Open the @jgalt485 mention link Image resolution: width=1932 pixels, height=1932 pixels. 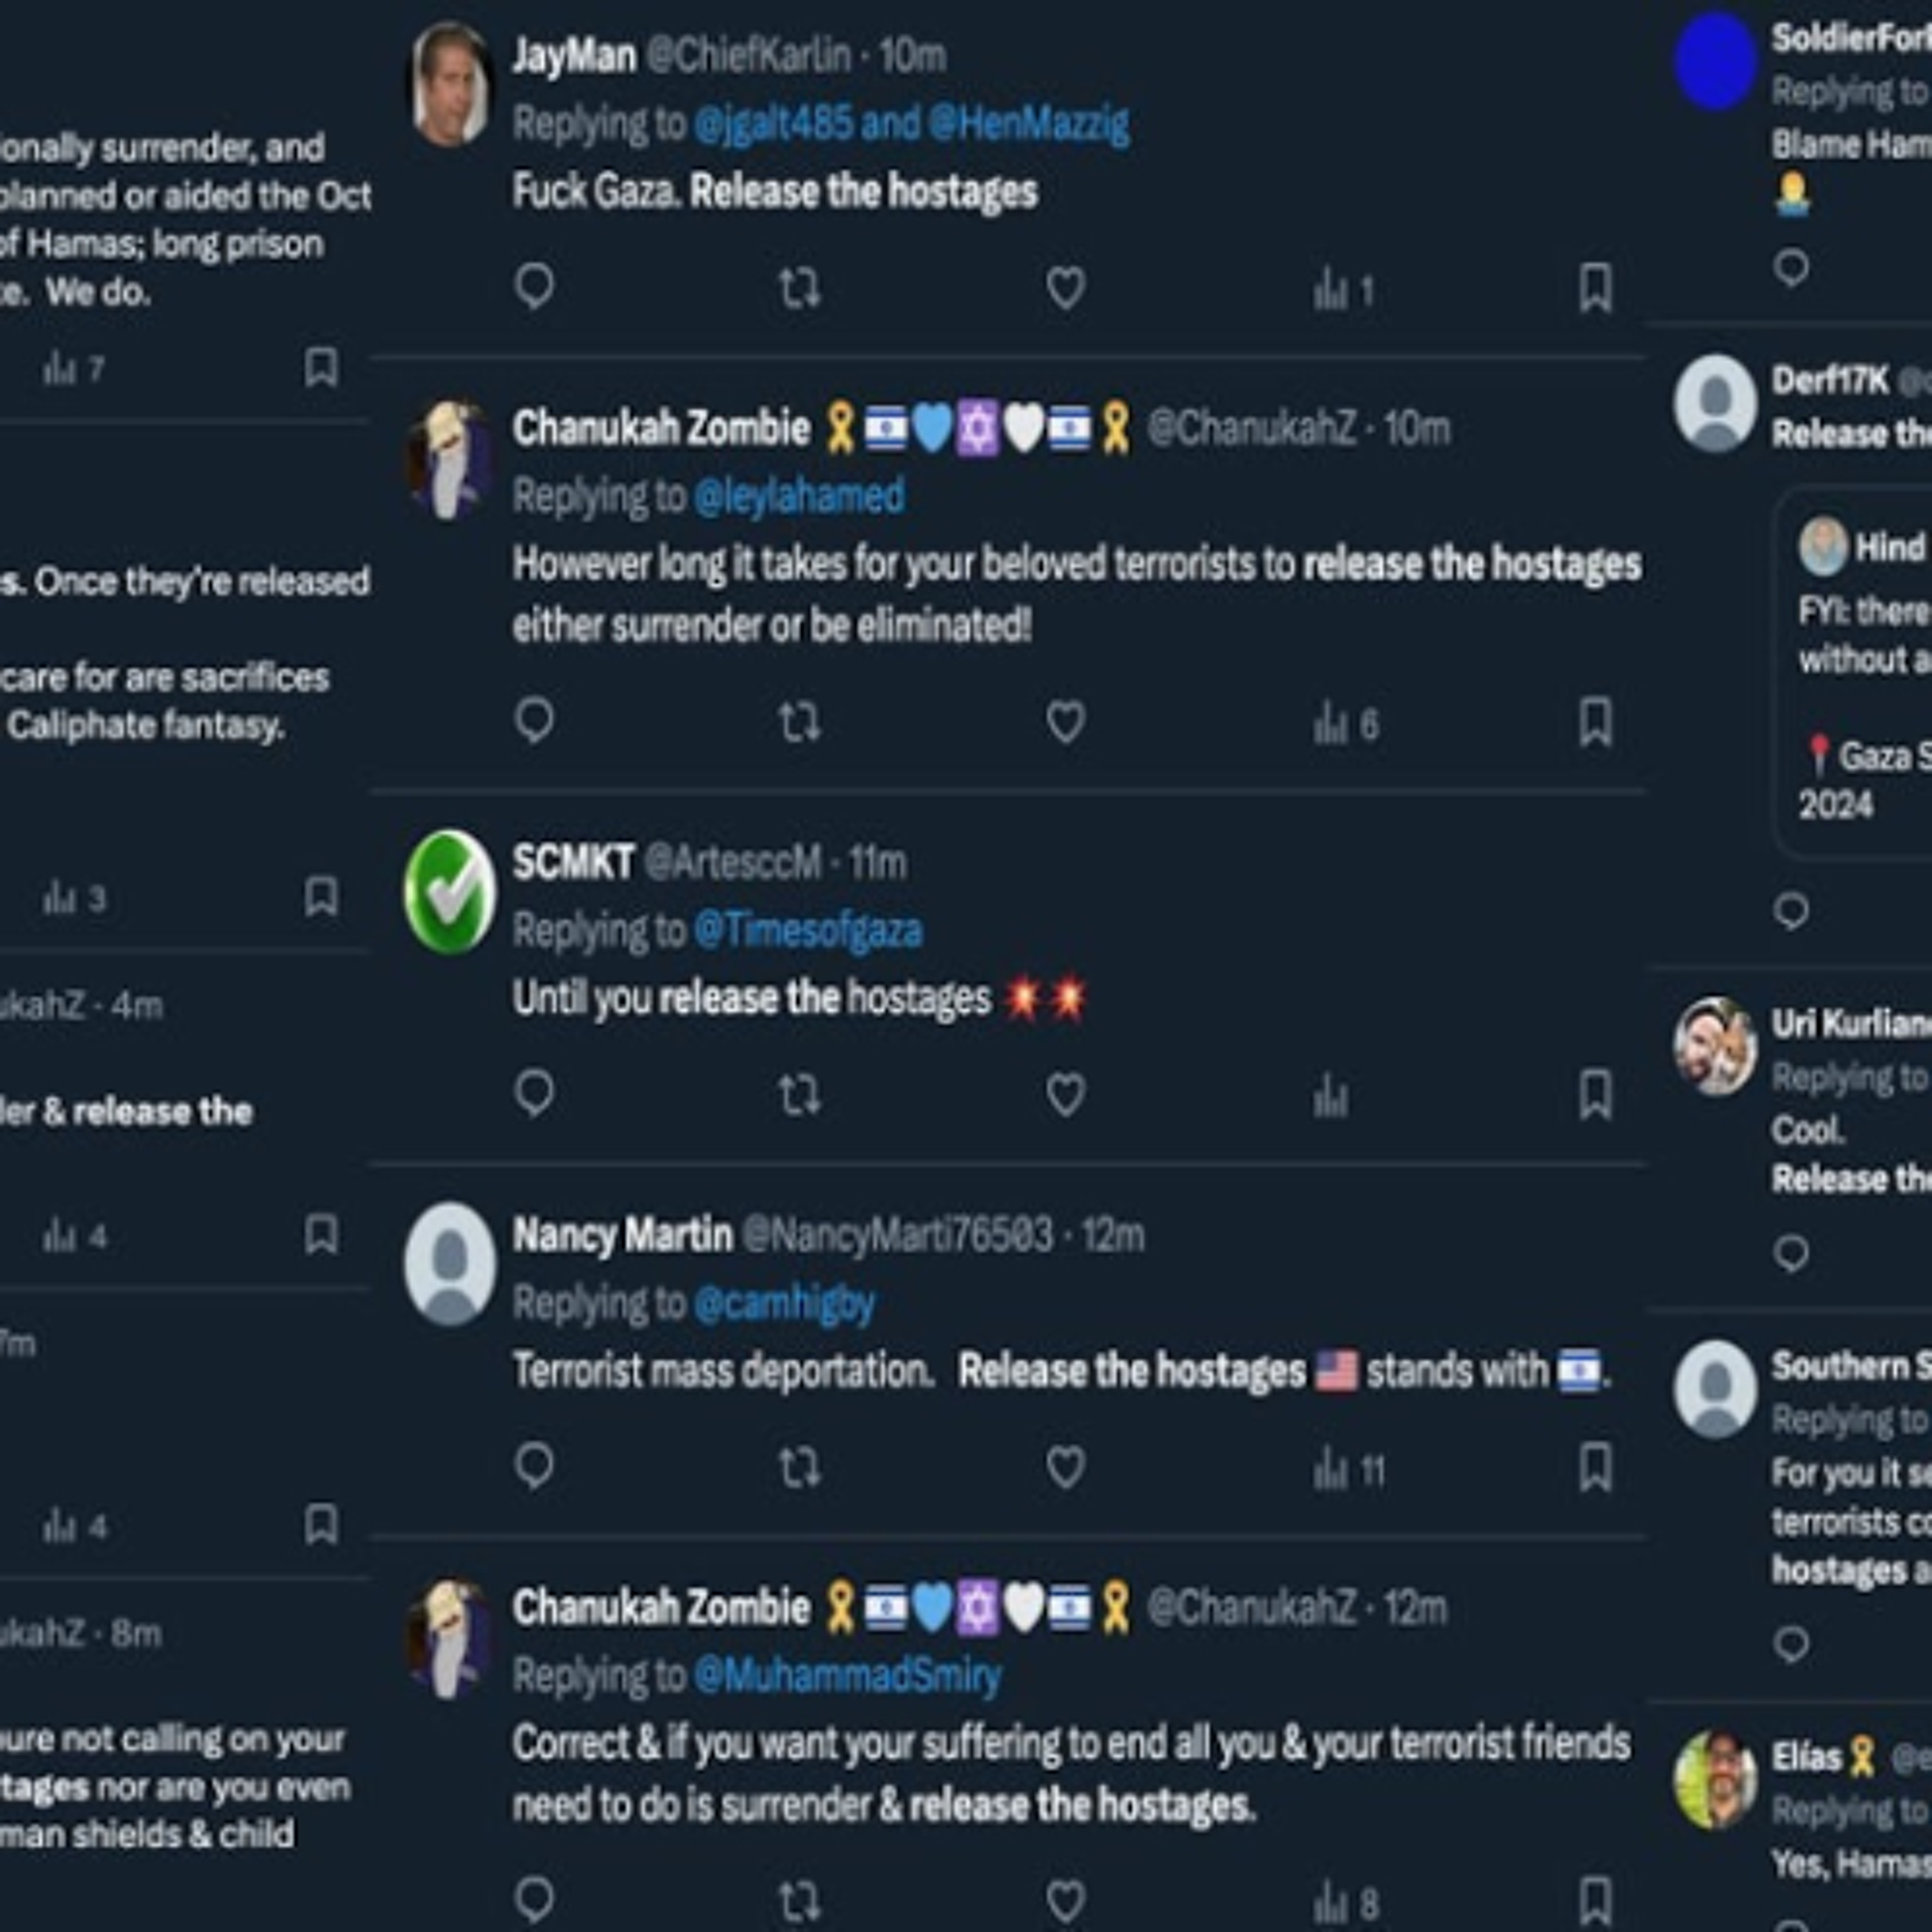point(773,125)
